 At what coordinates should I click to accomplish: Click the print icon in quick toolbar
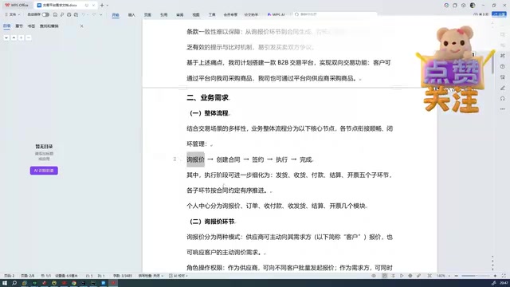pyautogui.click(x=69, y=14)
